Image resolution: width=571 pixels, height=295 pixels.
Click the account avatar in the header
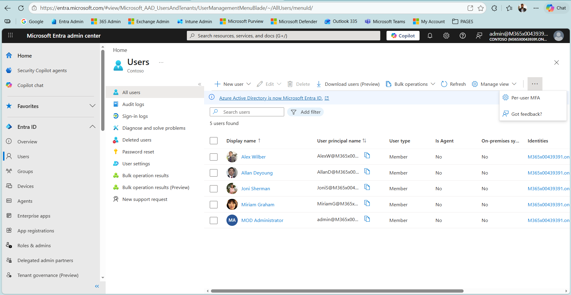559,36
